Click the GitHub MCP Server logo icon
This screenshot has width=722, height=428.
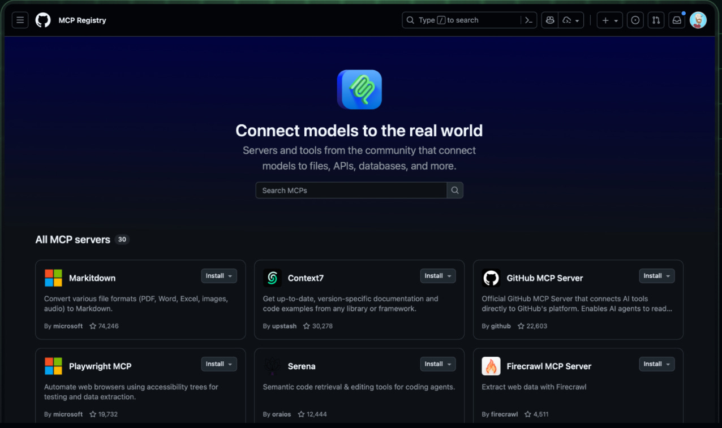click(x=491, y=278)
